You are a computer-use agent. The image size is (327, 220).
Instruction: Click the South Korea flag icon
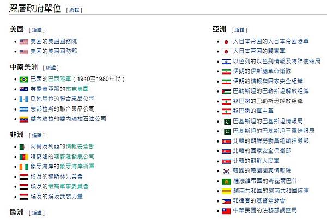tap(226, 171)
